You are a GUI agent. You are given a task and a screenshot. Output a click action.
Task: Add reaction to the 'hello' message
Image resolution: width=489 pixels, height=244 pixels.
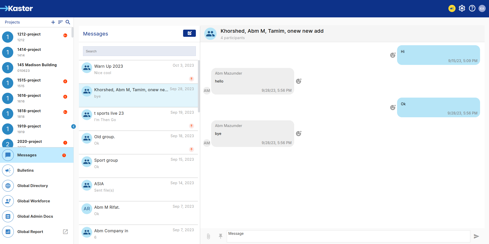point(299,81)
